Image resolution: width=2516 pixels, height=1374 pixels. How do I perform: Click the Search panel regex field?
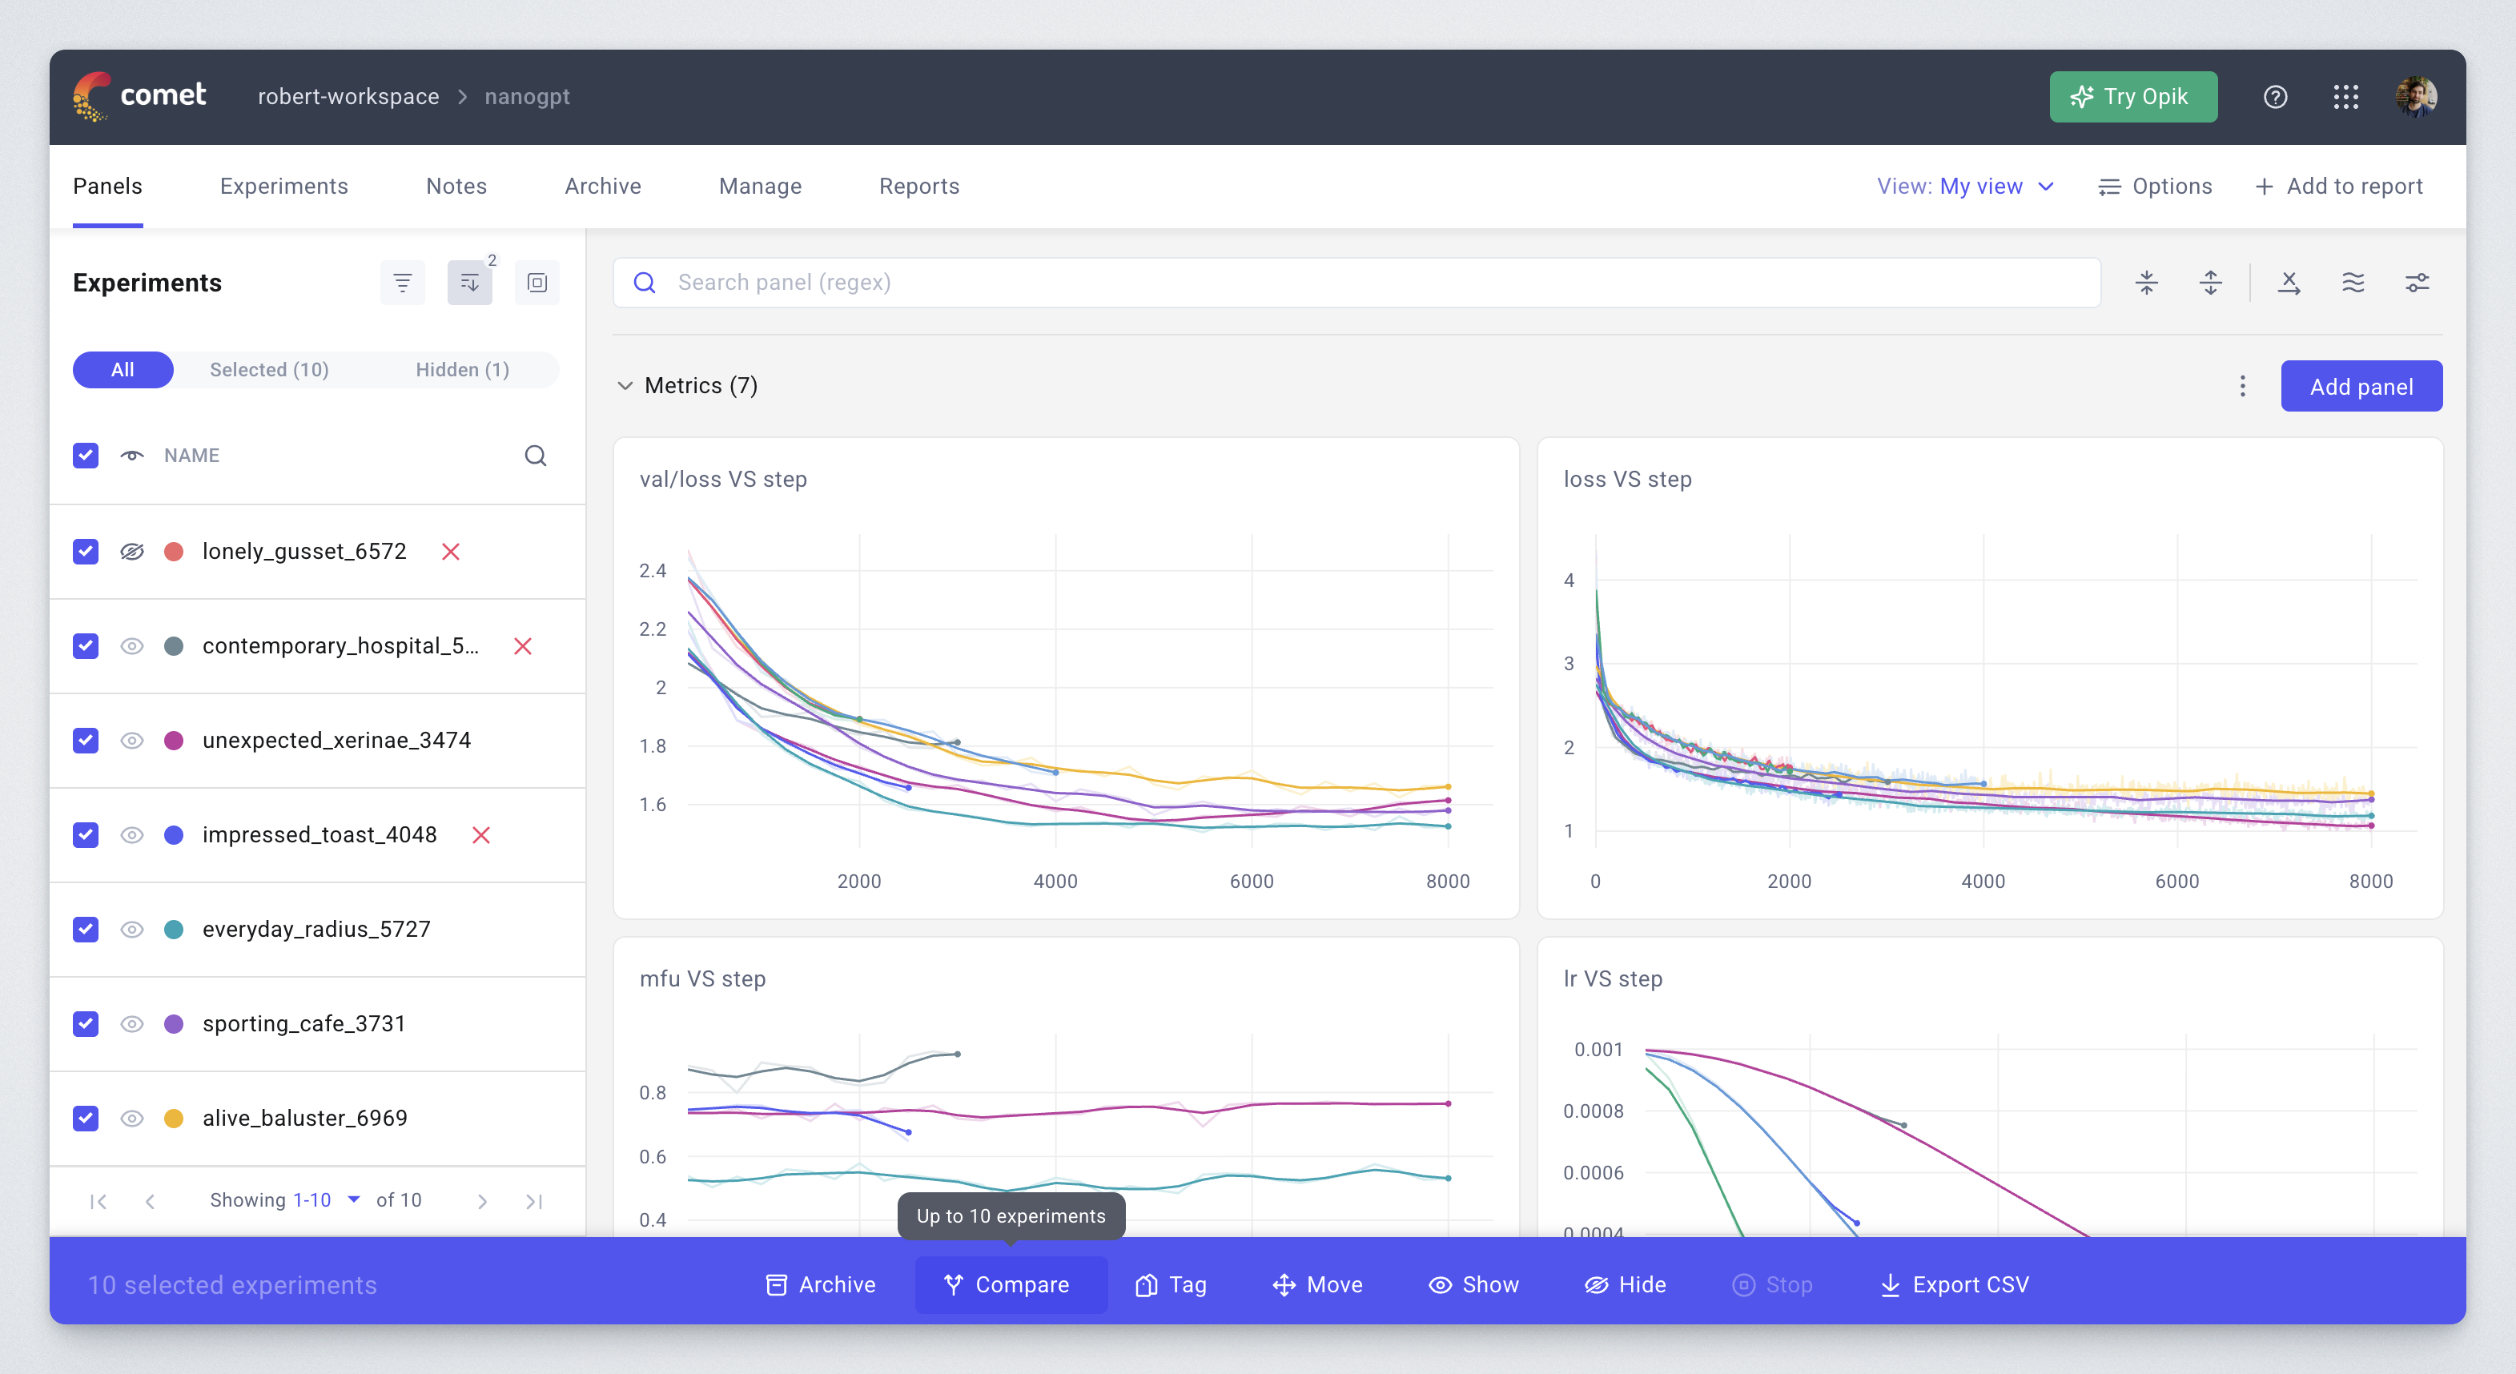click(x=1368, y=283)
